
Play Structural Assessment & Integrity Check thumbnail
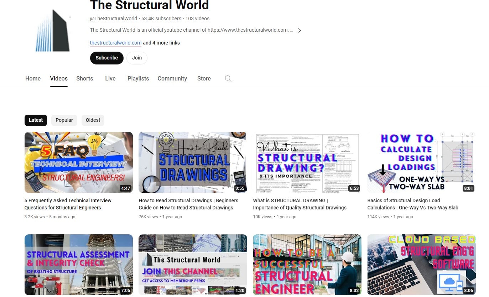pyautogui.click(x=79, y=265)
